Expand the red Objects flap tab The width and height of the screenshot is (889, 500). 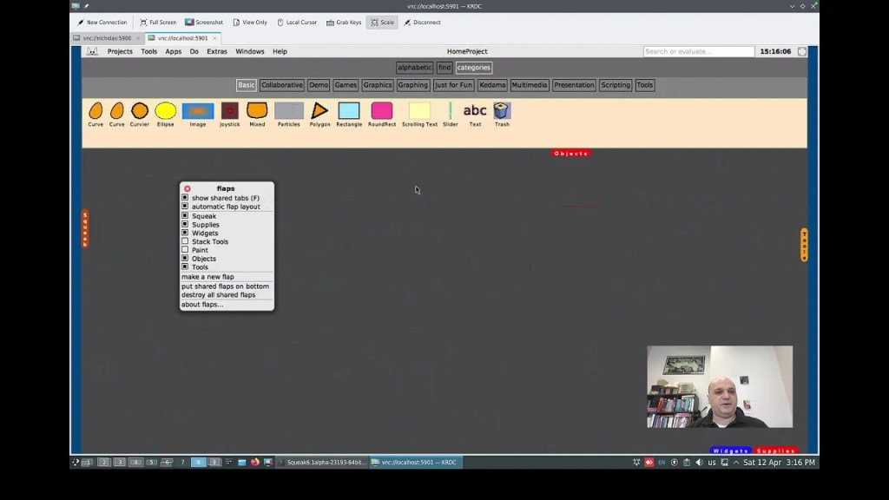(x=570, y=154)
